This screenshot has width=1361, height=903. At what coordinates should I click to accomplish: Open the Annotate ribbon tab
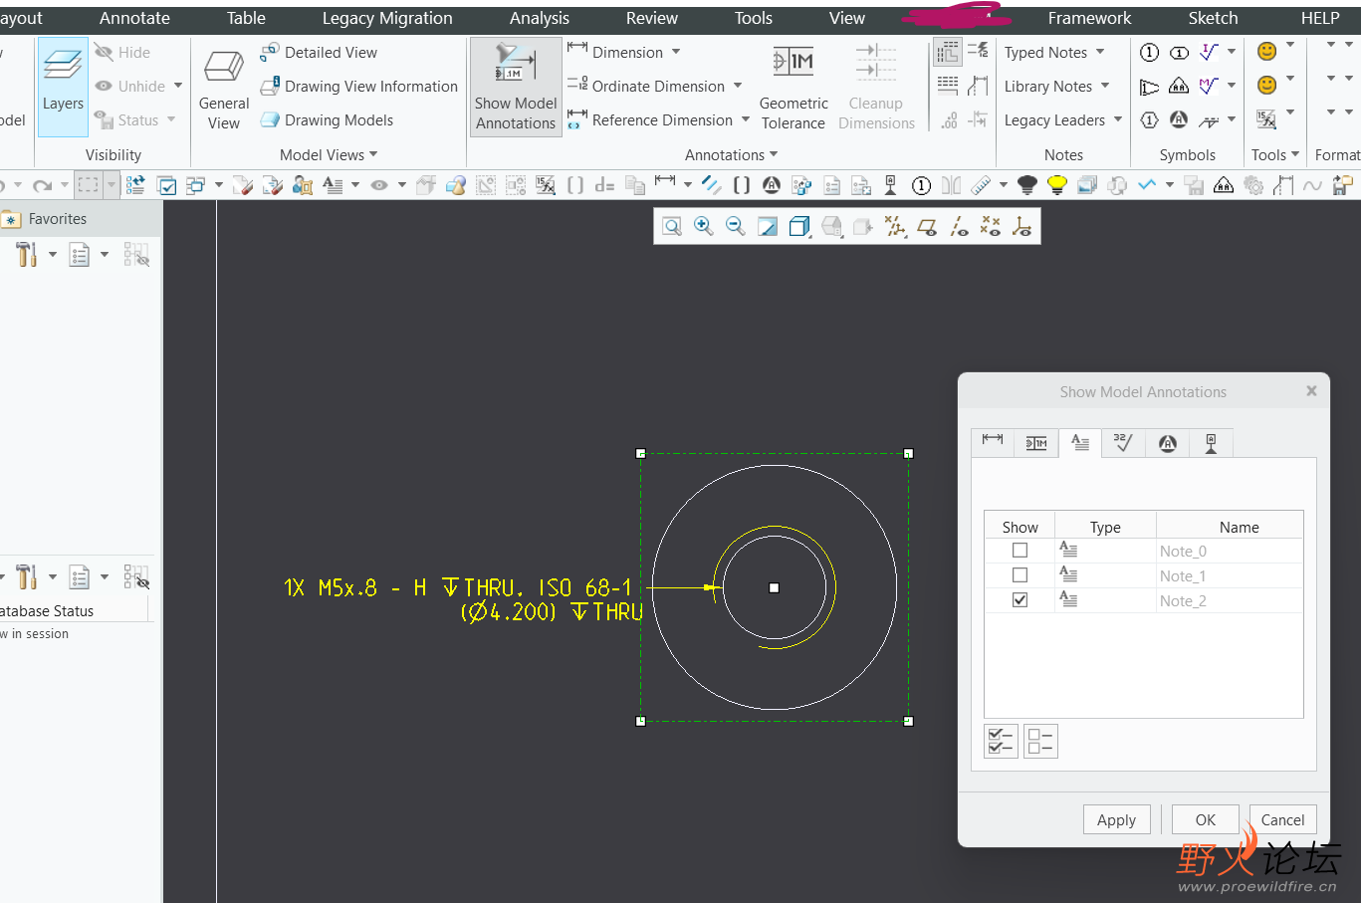point(134,18)
